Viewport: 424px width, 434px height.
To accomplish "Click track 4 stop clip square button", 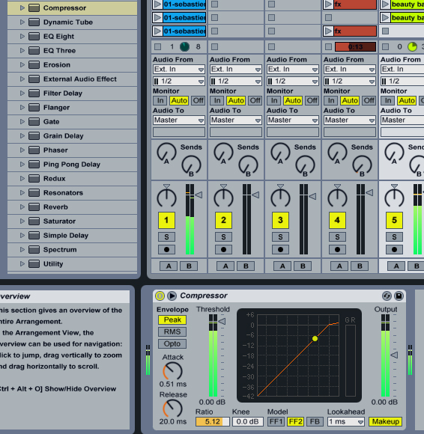I will point(328,47).
